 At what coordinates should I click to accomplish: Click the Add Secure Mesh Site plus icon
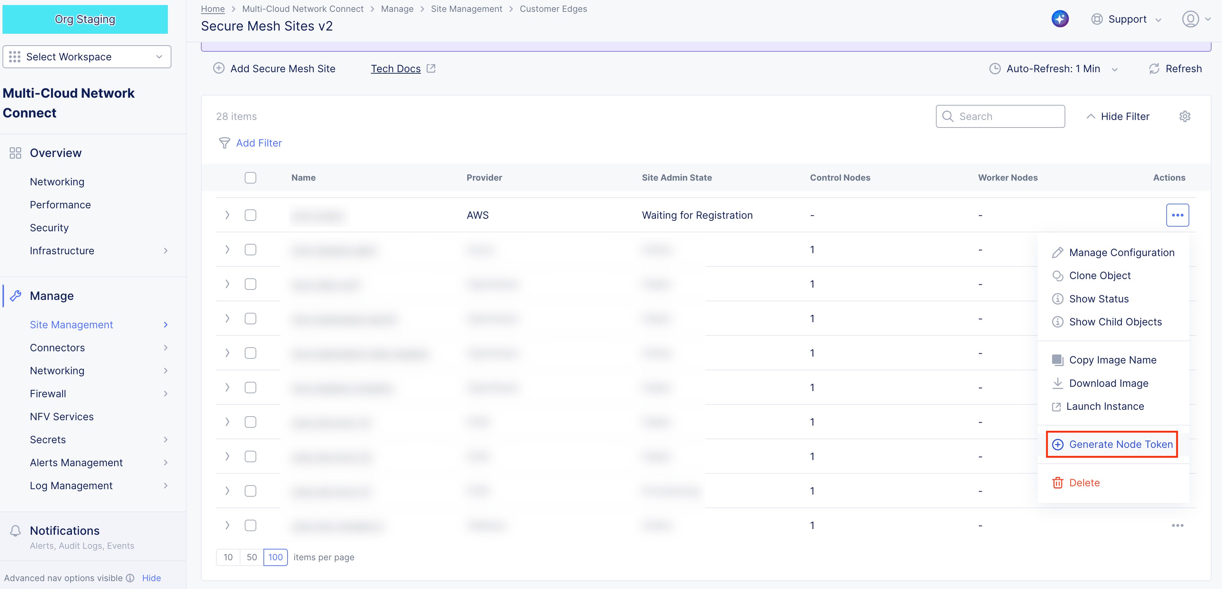pyautogui.click(x=219, y=68)
